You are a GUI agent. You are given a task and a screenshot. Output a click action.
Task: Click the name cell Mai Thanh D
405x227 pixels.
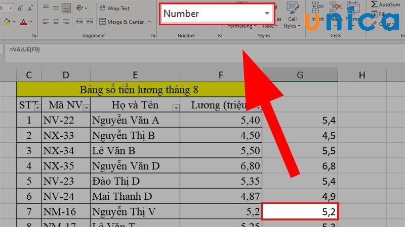click(x=135, y=196)
